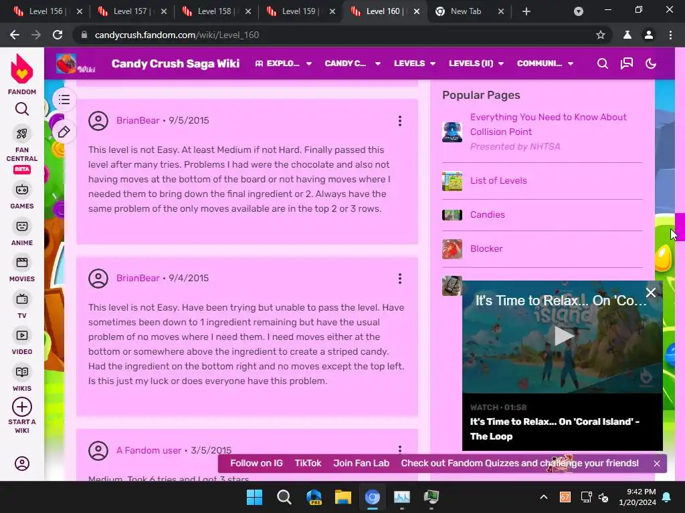Open Blocker thumbnail image
Viewport: 685px width, 513px height.
coord(452,249)
